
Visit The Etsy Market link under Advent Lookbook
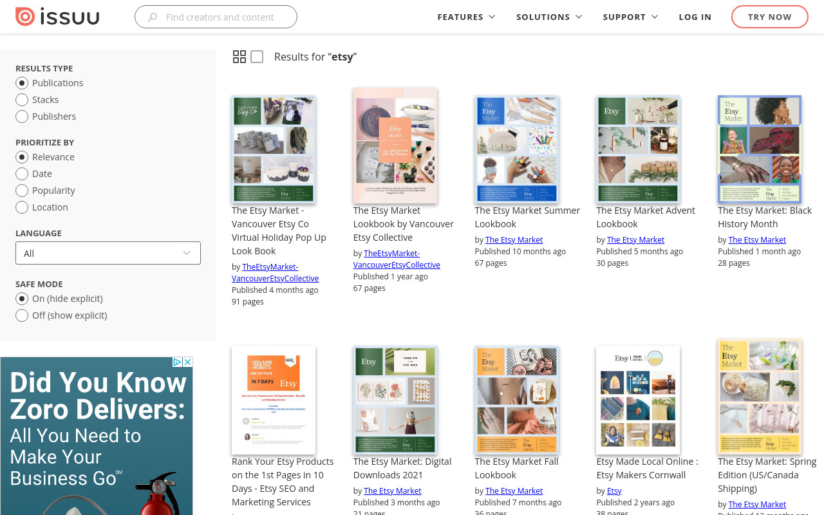(x=636, y=239)
